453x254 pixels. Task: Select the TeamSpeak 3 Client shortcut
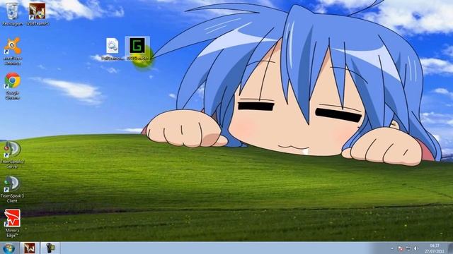point(12,189)
